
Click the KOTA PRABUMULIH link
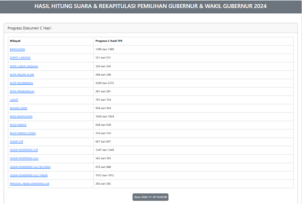[x=22, y=91]
